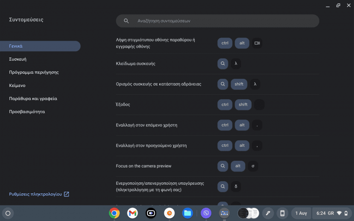Viewport: 354px width, 221px height.
Task: Open the Συσκευή category
Action: (x=18, y=59)
